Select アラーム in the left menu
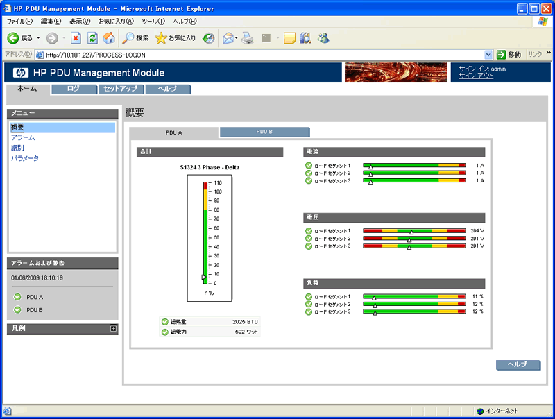This screenshot has width=555, height=419. [23, 138]
